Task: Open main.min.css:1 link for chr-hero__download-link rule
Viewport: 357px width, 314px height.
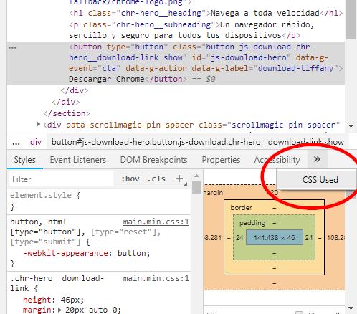Action: tap(156, 278)
